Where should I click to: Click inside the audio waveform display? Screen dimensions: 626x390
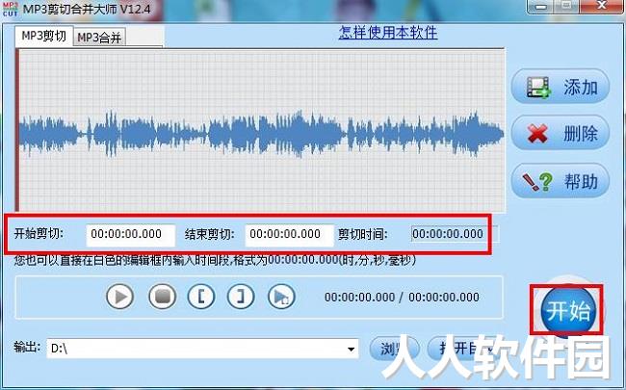(x=262, y=131)
